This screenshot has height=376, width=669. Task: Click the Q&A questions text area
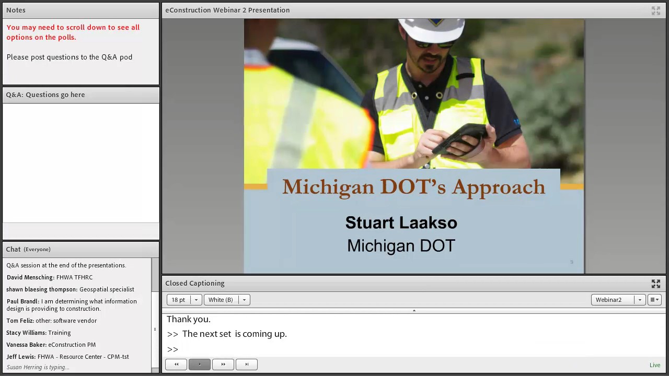pyautogui.click(x=81, y=163)
